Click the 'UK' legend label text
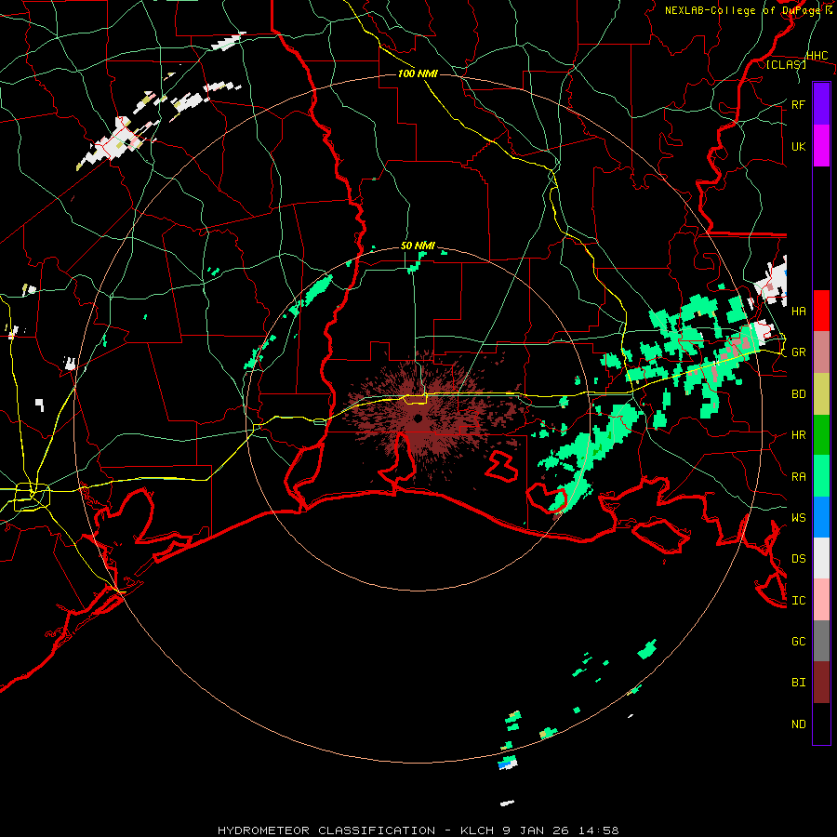837x837 pixels. 798,146
